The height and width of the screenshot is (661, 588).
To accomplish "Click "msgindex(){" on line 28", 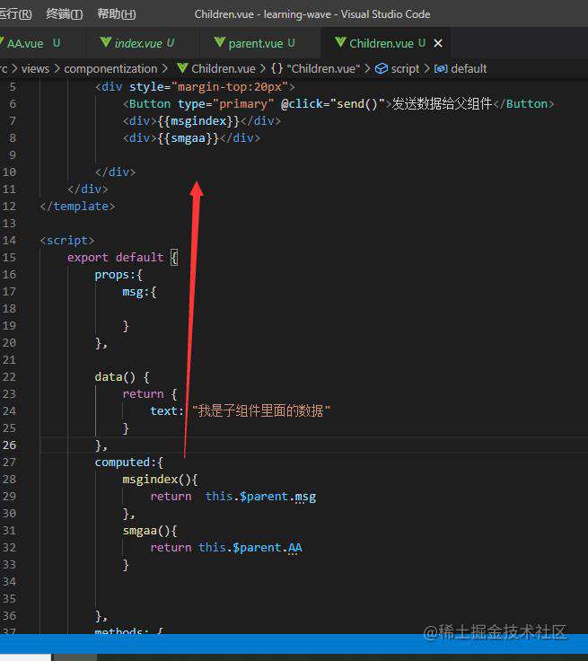I will click(160, 480).
